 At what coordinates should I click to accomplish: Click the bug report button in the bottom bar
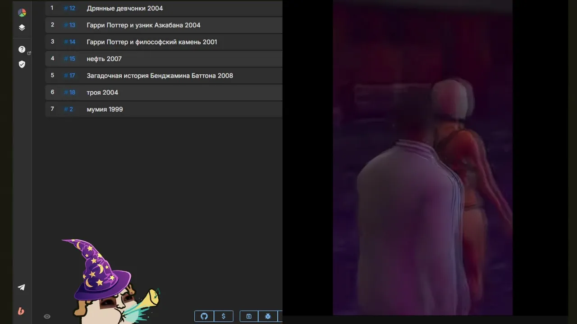268,316
